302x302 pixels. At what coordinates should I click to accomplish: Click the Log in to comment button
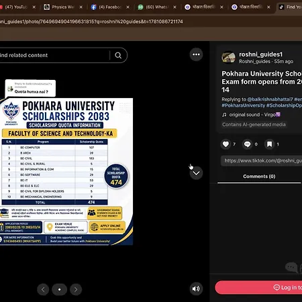258,287
